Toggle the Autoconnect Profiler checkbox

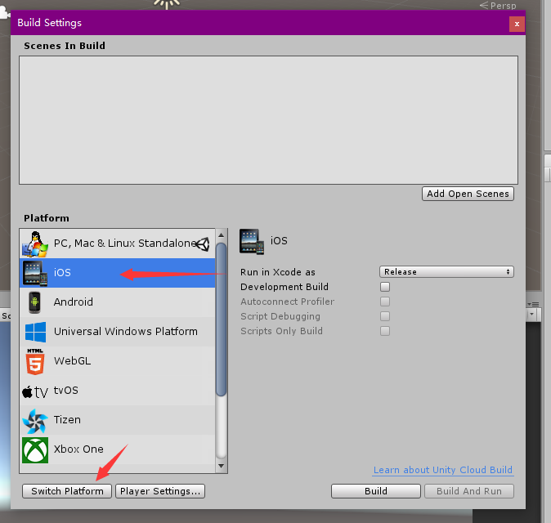click(x=385, y=302)
